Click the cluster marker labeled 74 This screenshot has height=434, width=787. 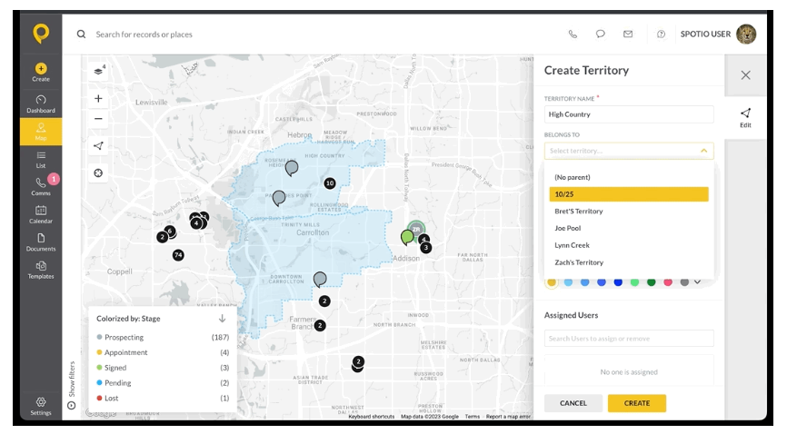[x=178, y=255]
